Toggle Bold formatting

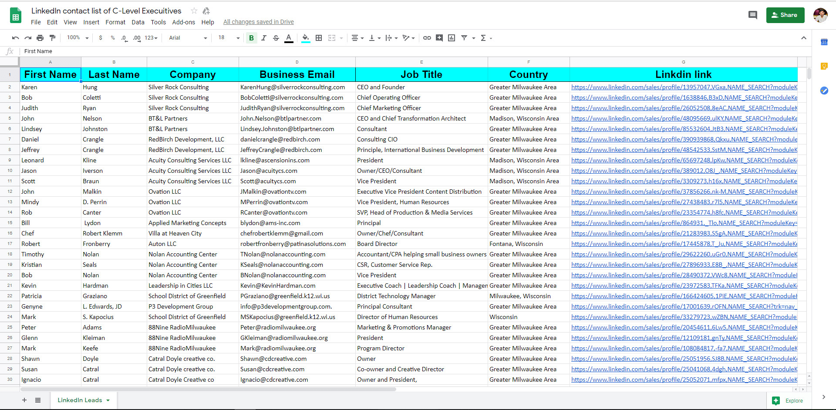251,38
